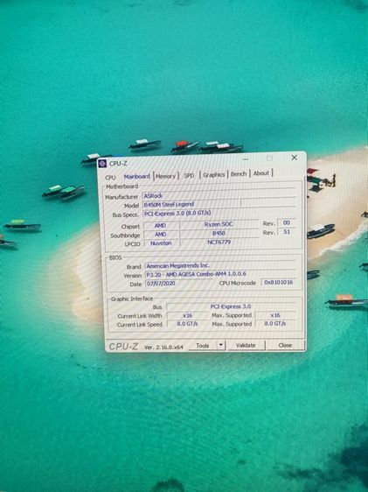Open the Memory tab
The height and width of the screenshot is (492, 368).
point(166,176)
